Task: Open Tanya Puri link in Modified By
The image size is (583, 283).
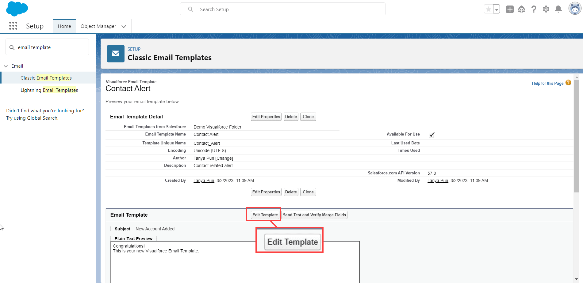Action: [438, 181]
